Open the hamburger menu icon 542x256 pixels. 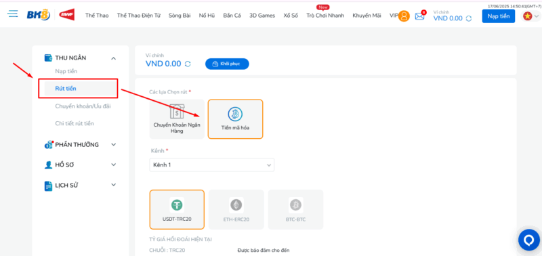pyautogui.click(x=13, y=14)
